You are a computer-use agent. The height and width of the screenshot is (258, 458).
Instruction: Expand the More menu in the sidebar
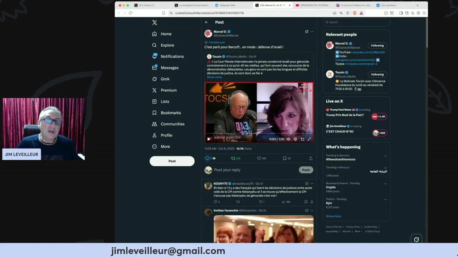[x=161, y=147]
